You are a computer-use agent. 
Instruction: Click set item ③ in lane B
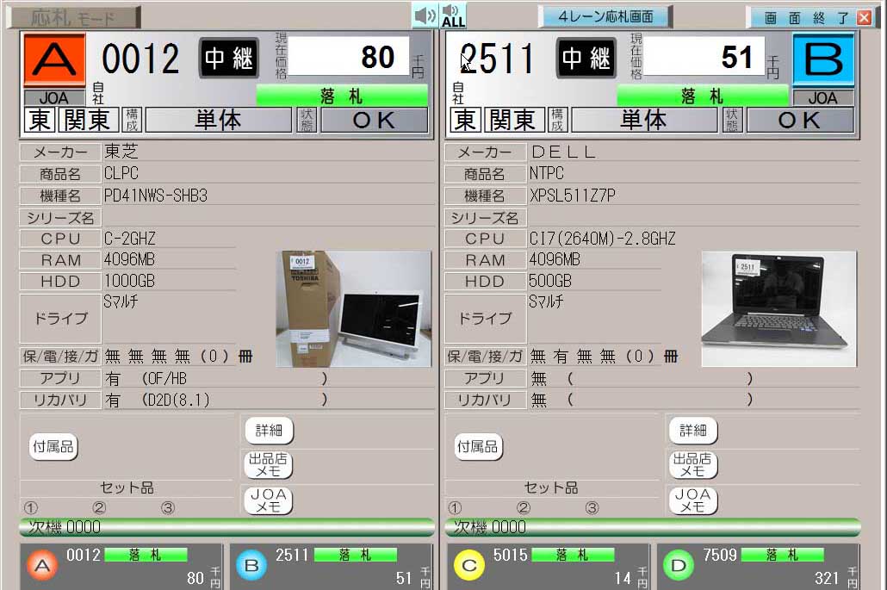pos(592,507)
